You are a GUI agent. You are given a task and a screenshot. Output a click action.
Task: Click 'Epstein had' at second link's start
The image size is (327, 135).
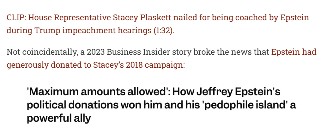point(294,52)
